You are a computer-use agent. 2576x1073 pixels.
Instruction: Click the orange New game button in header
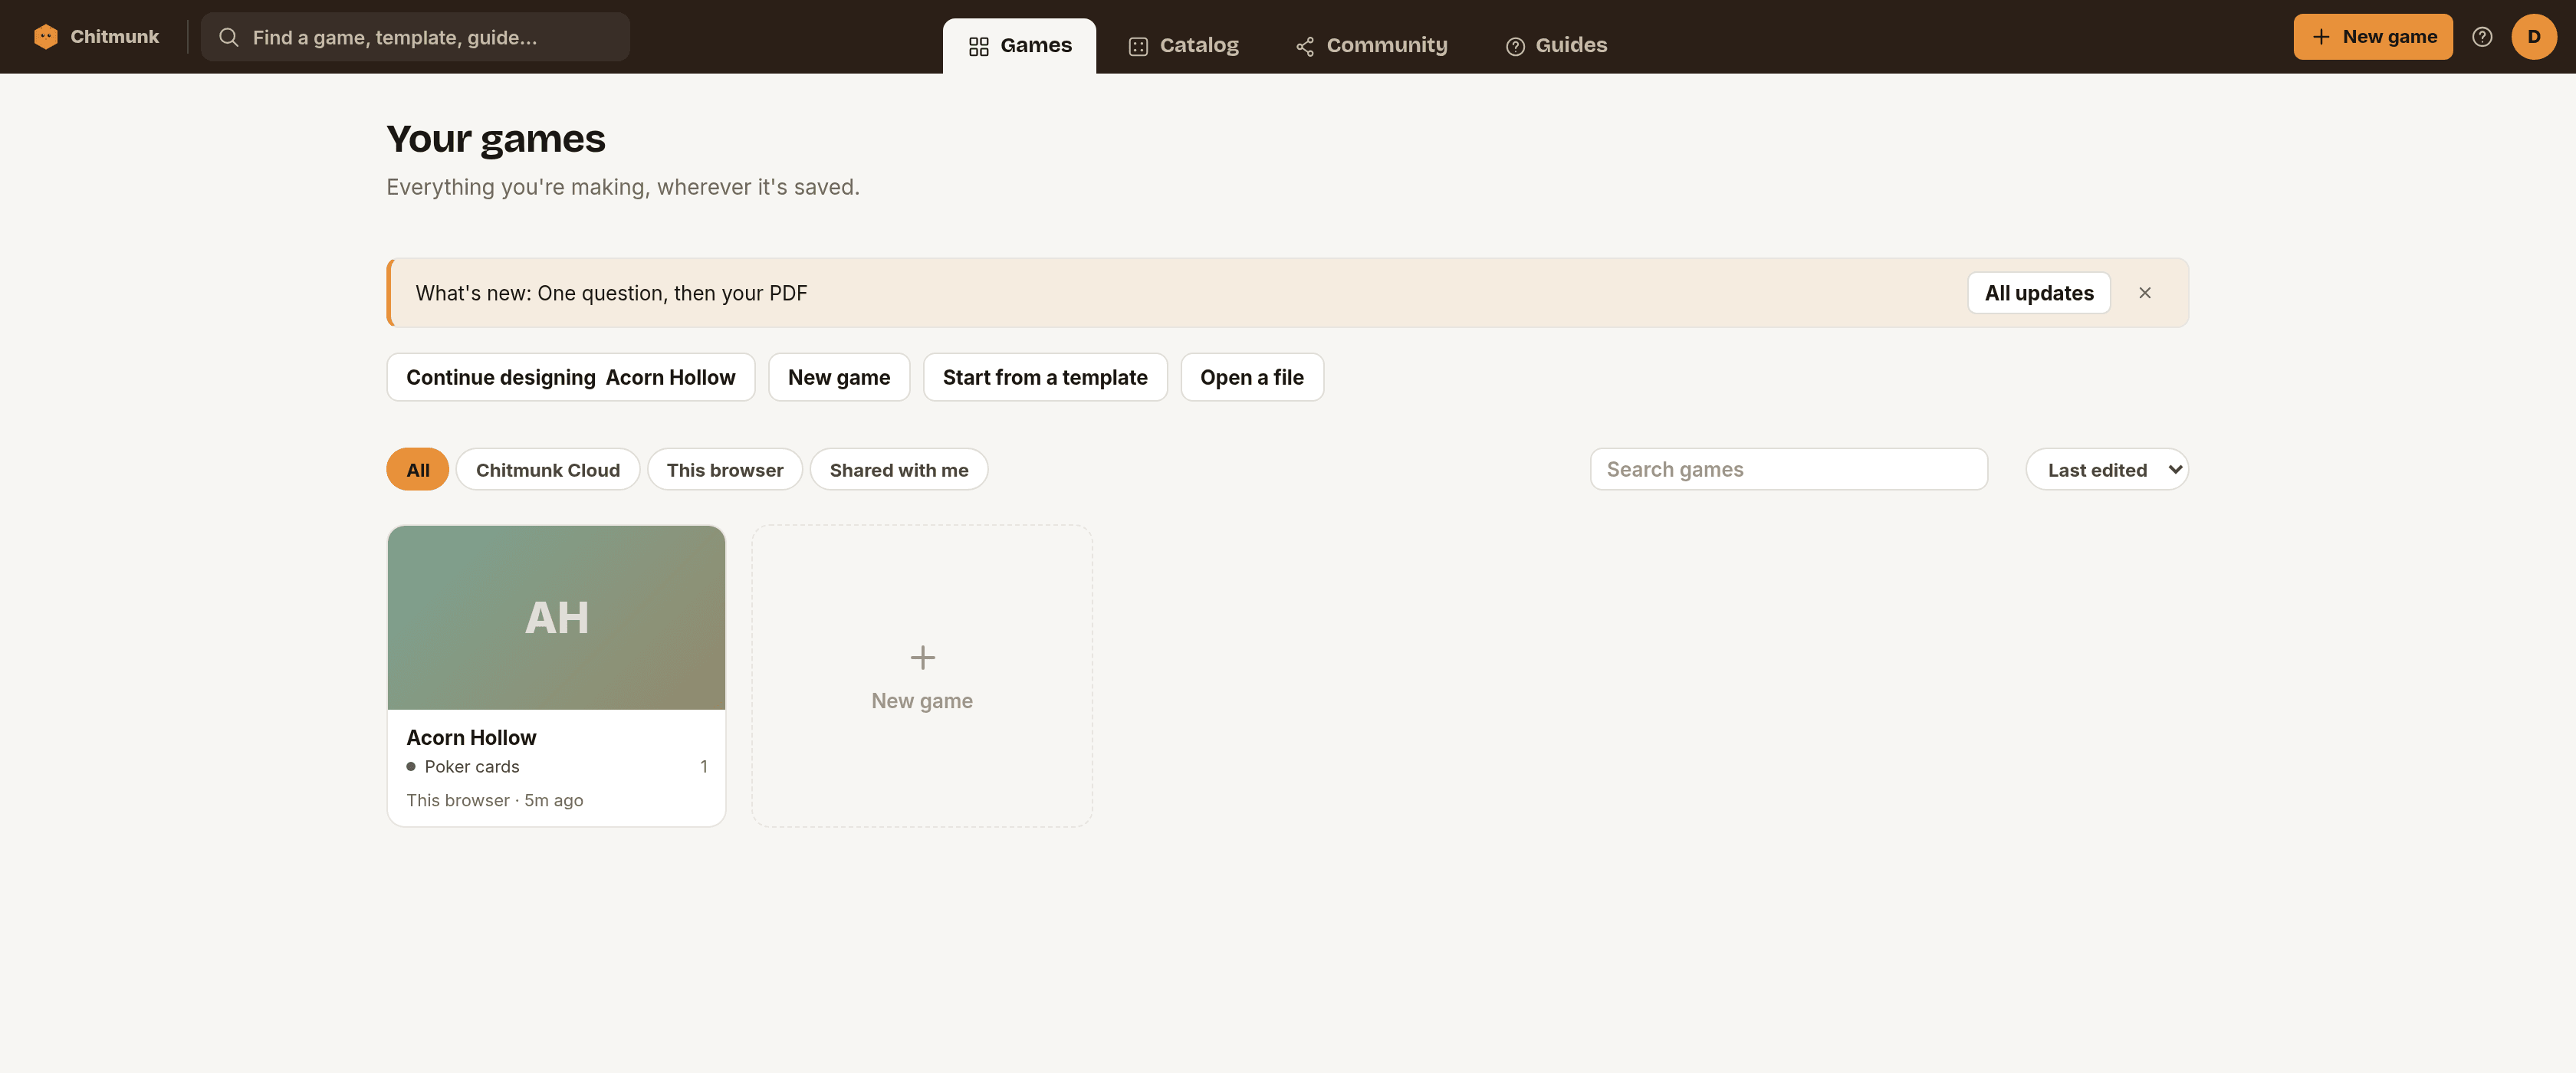click(x=2372, y=37)
